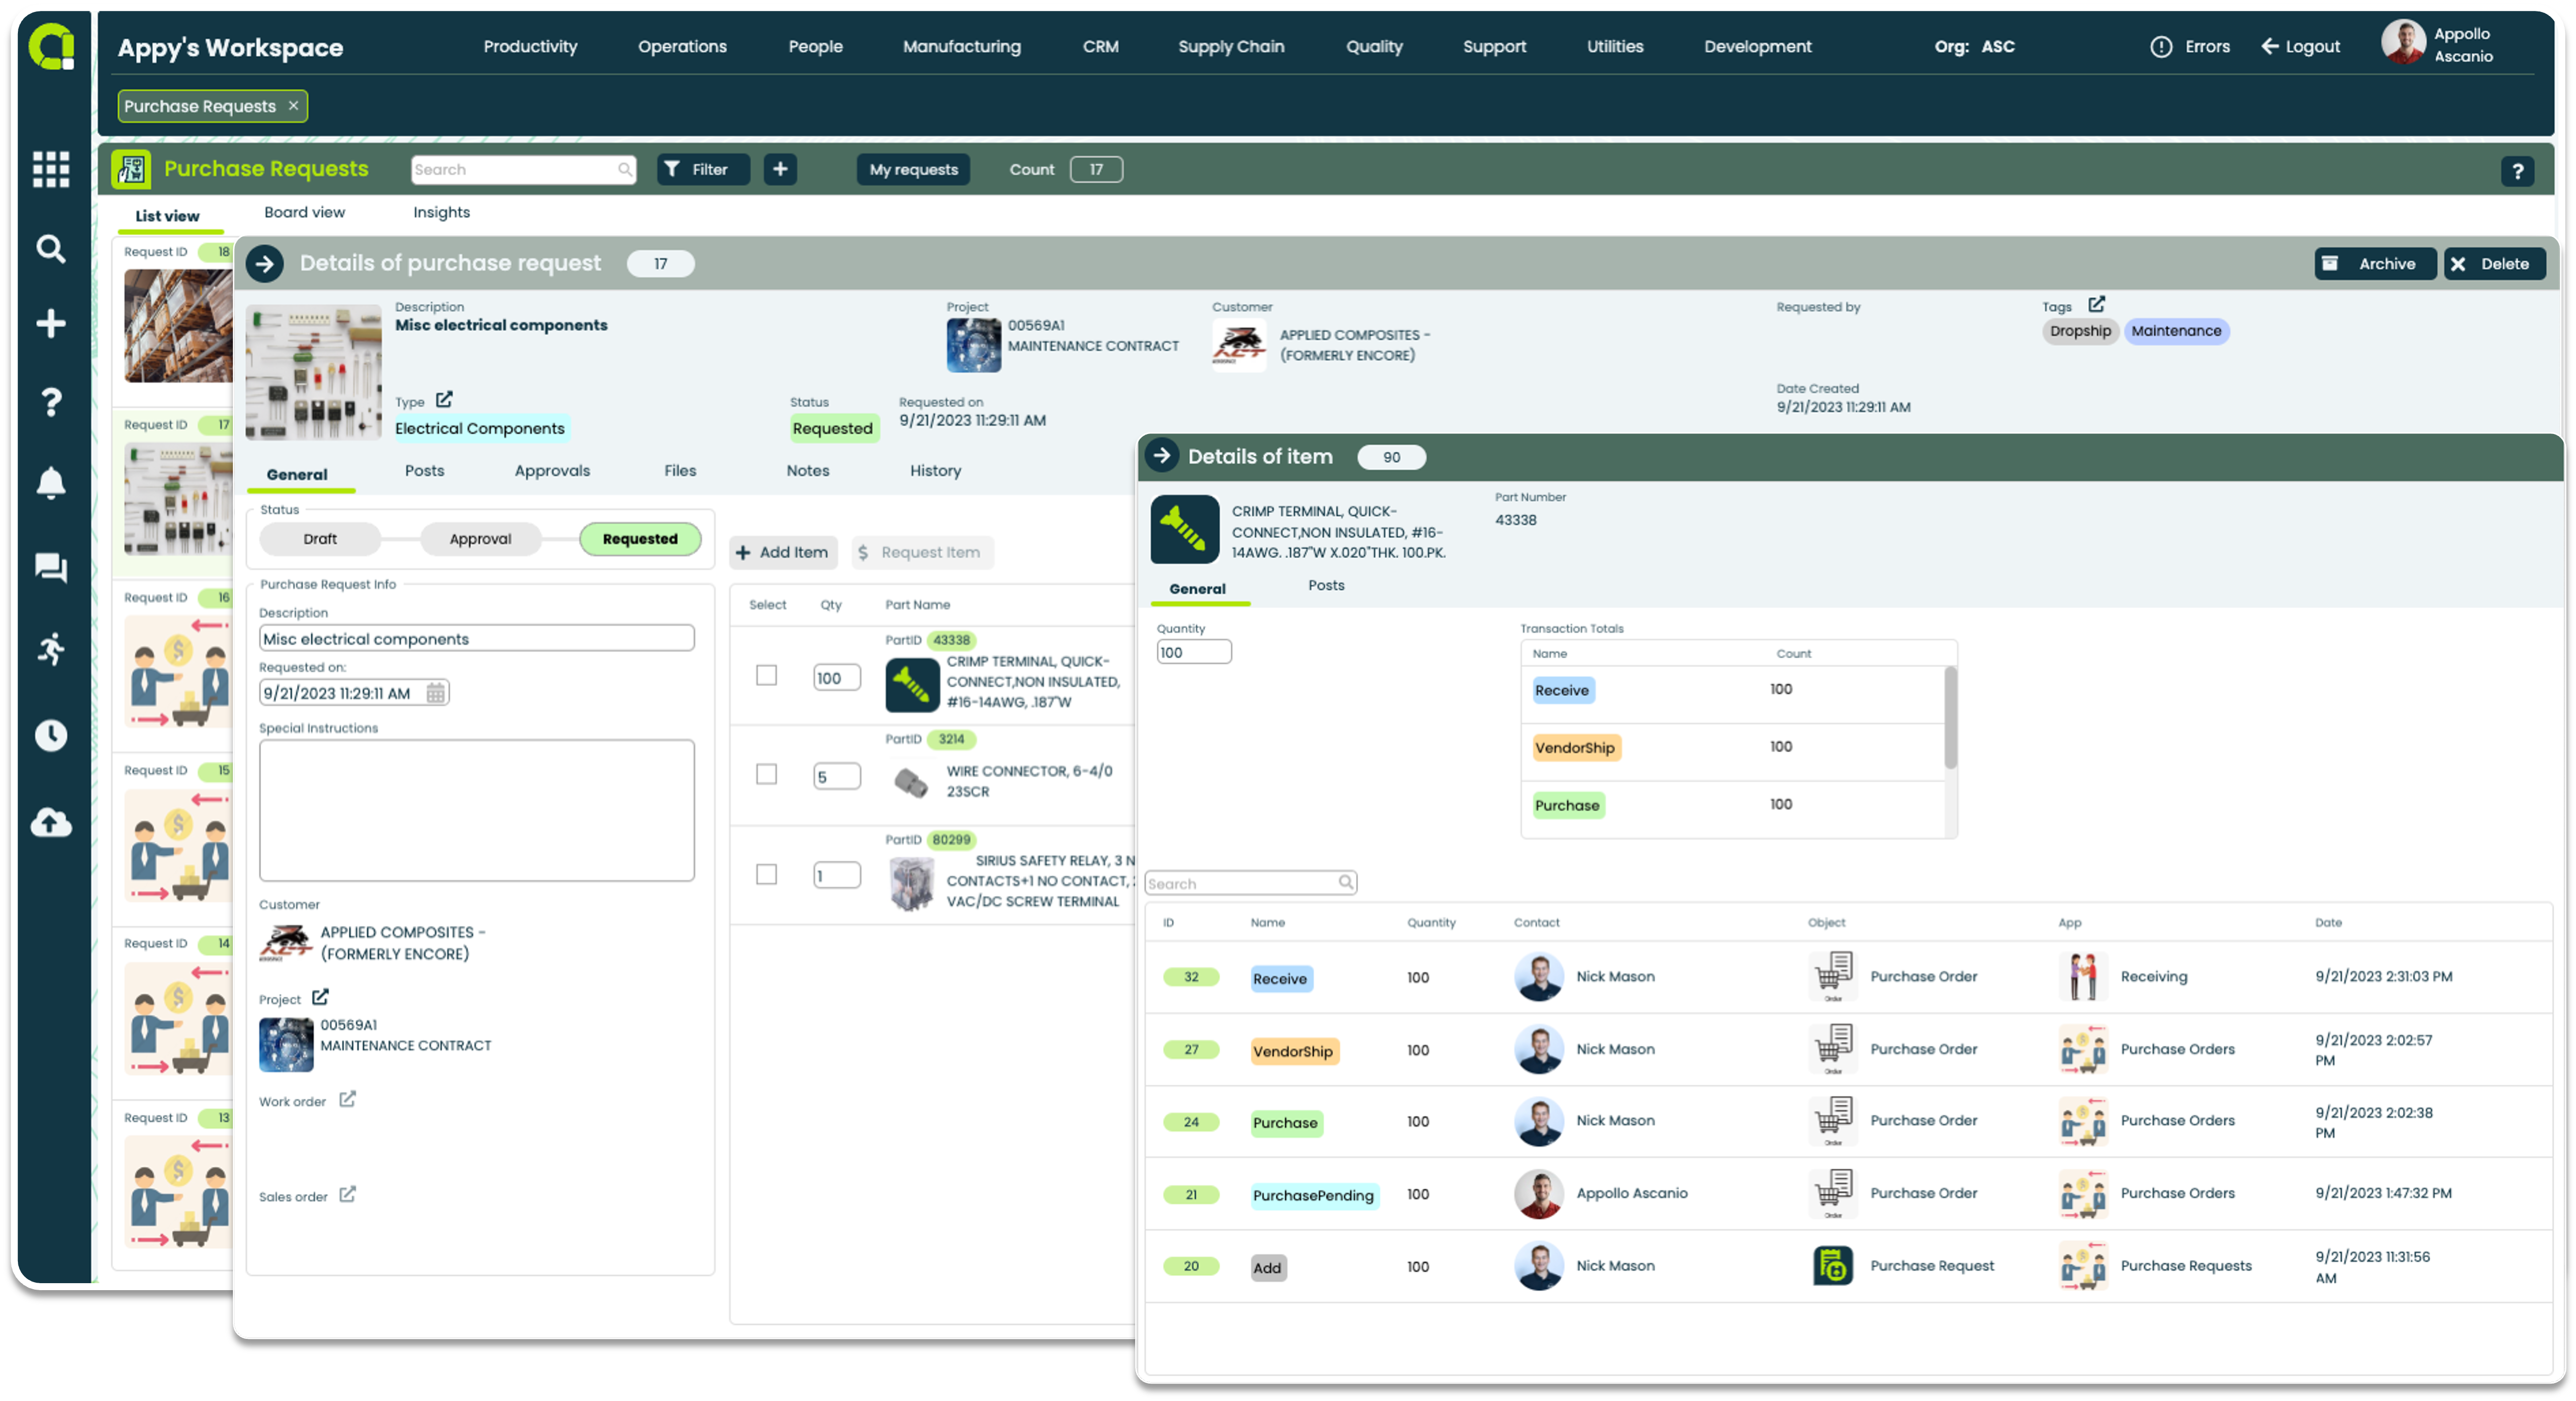2576x1401 pixels.
Task: Click the Transaction Totals scrollbar
Action: point(1950,717)
